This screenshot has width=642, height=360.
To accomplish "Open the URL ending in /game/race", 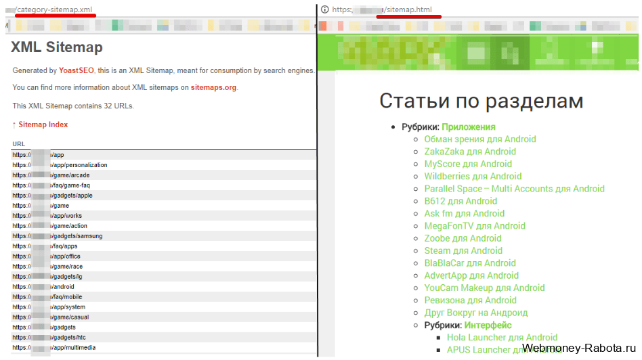I will pos(47,267).
